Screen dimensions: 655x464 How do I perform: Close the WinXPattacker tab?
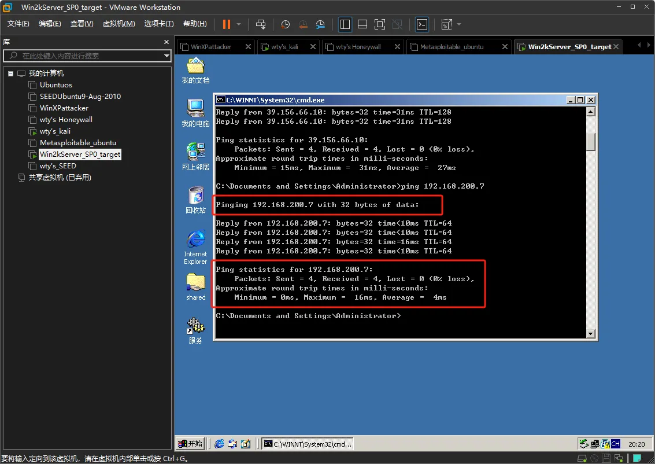pos(248,46)
